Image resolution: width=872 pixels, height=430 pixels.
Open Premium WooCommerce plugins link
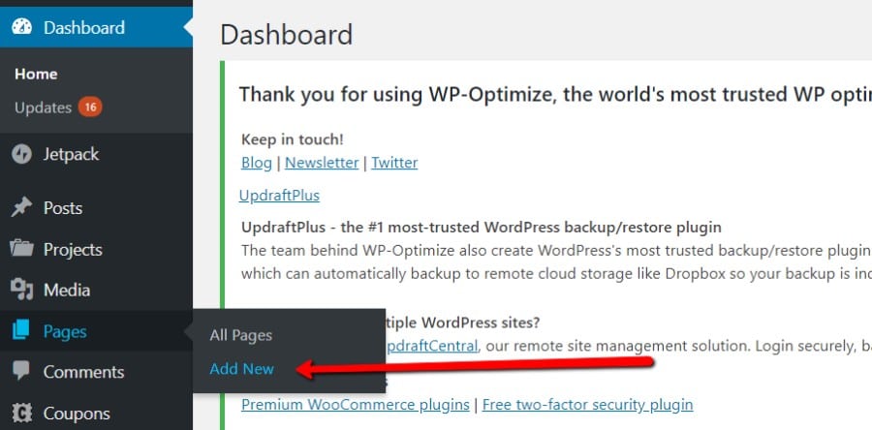pos(356,404)
